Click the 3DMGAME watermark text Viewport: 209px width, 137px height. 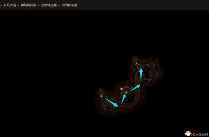tap(199, 135)
